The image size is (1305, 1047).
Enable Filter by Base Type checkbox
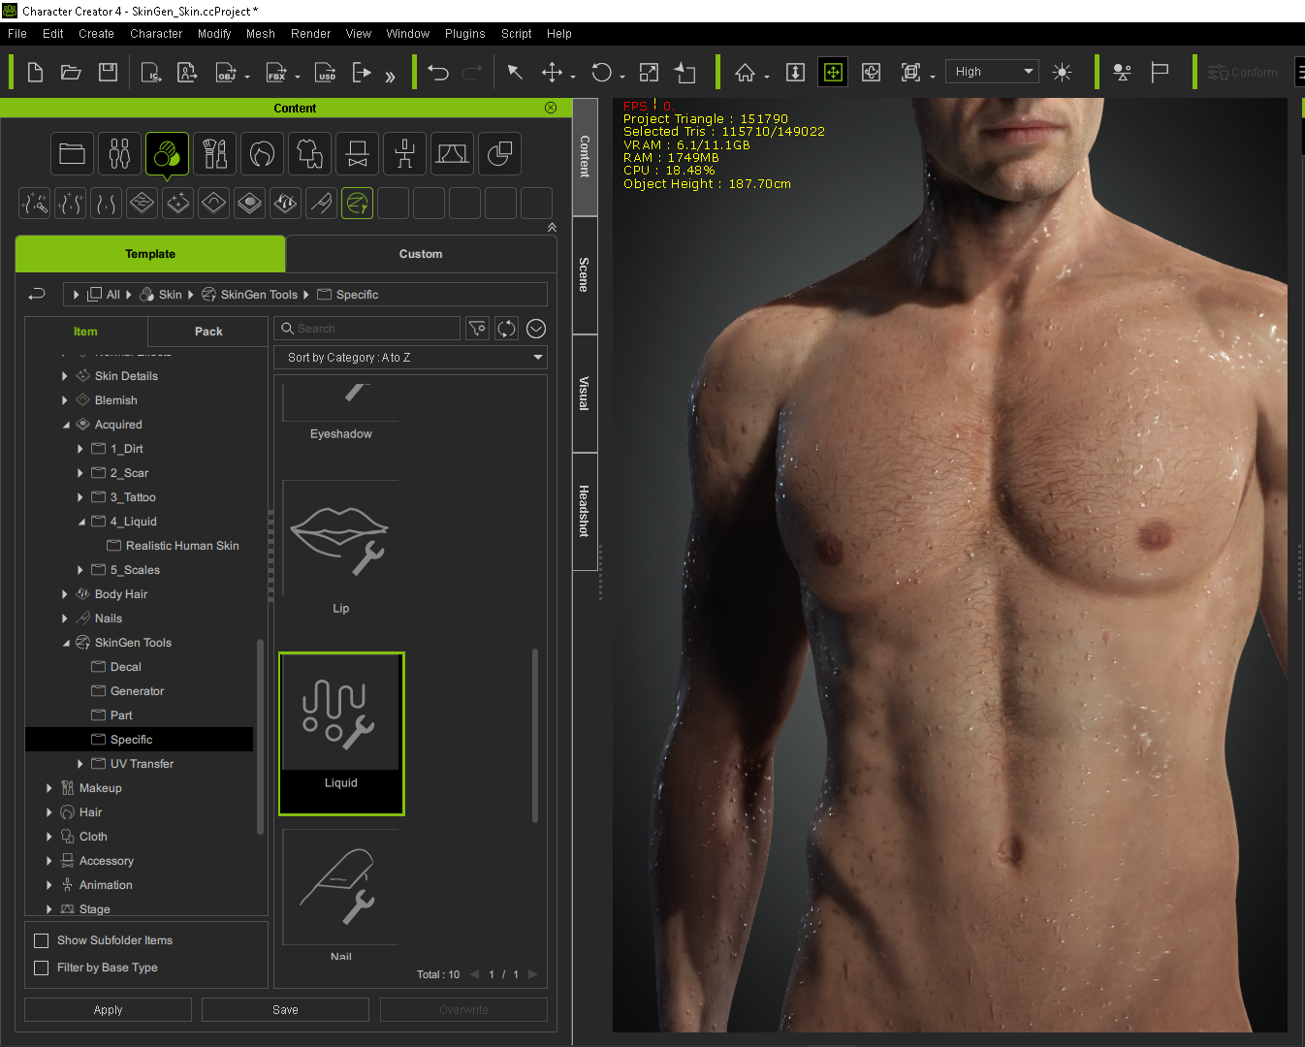click(42, 968)
